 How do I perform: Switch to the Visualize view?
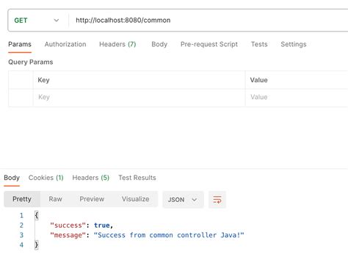pyautogui.click(x=135, y=199)
